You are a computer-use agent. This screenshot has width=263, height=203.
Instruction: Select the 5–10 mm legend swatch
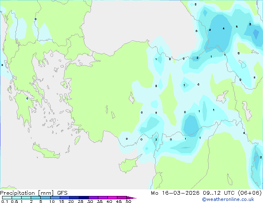click(45, 198)
